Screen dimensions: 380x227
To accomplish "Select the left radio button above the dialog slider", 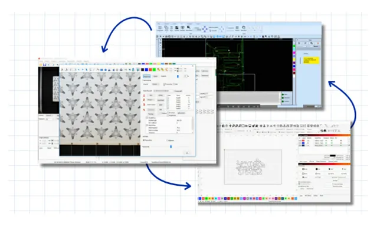I will pyautogui.click(x=143, y=140).
